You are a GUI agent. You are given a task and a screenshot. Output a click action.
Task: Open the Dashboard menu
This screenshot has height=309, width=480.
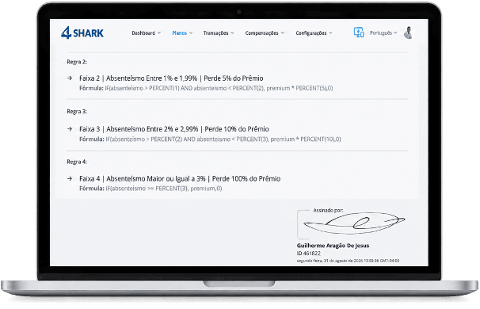click(x=146, y=32)
